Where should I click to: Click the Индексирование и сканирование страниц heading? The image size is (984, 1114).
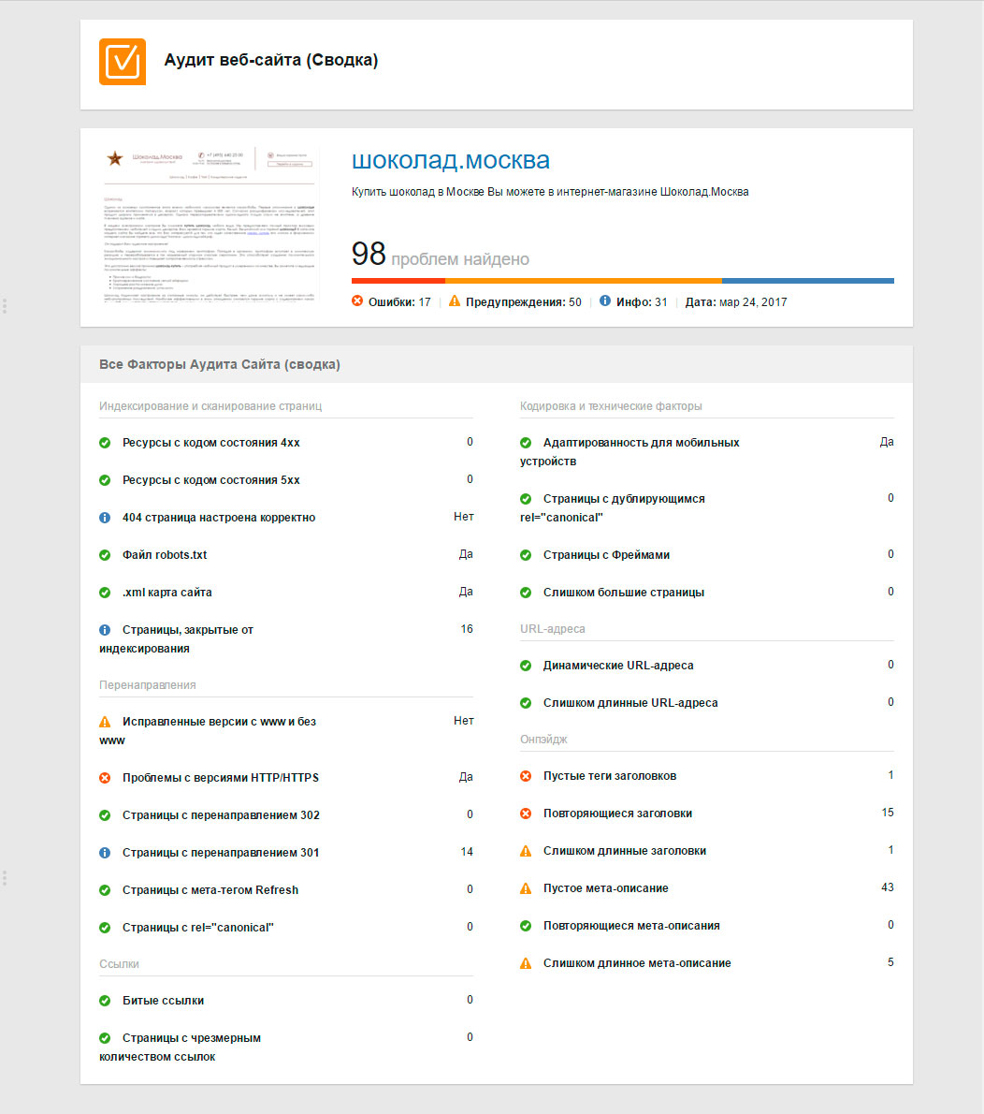[210, 406]
